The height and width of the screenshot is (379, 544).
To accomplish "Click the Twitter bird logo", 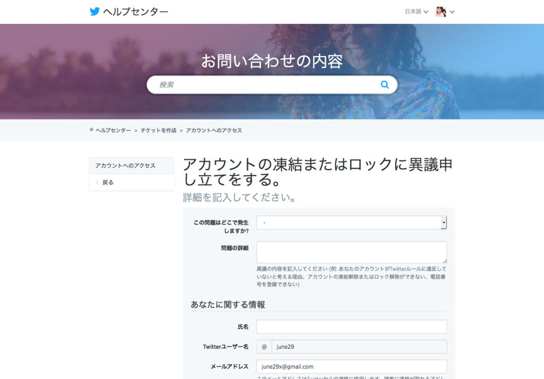I will click(95, 11).
